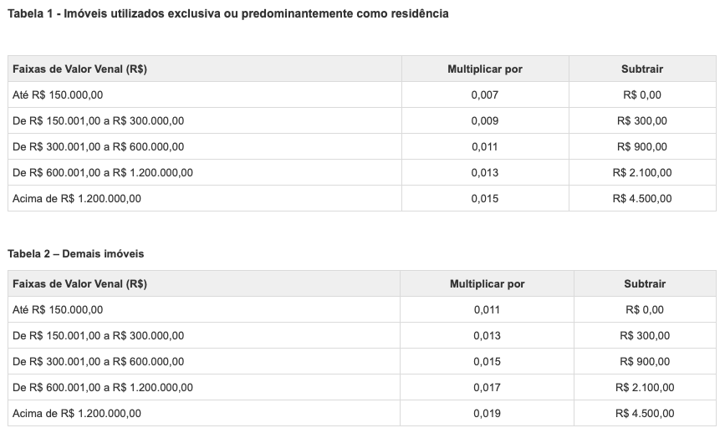Click the R$ 300,00 subtraction in Tabela 1
Viewport: 725px width, 433px height.
coord(642,121)
